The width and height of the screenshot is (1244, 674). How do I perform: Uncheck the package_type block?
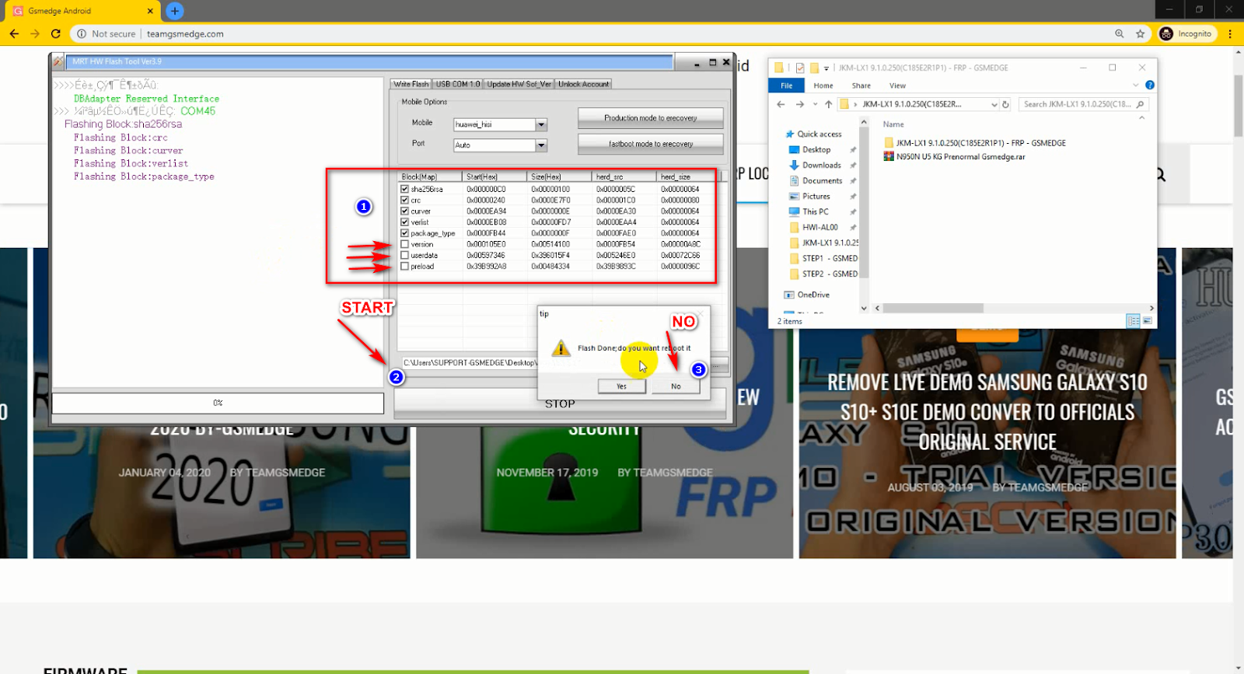[404, 232]
